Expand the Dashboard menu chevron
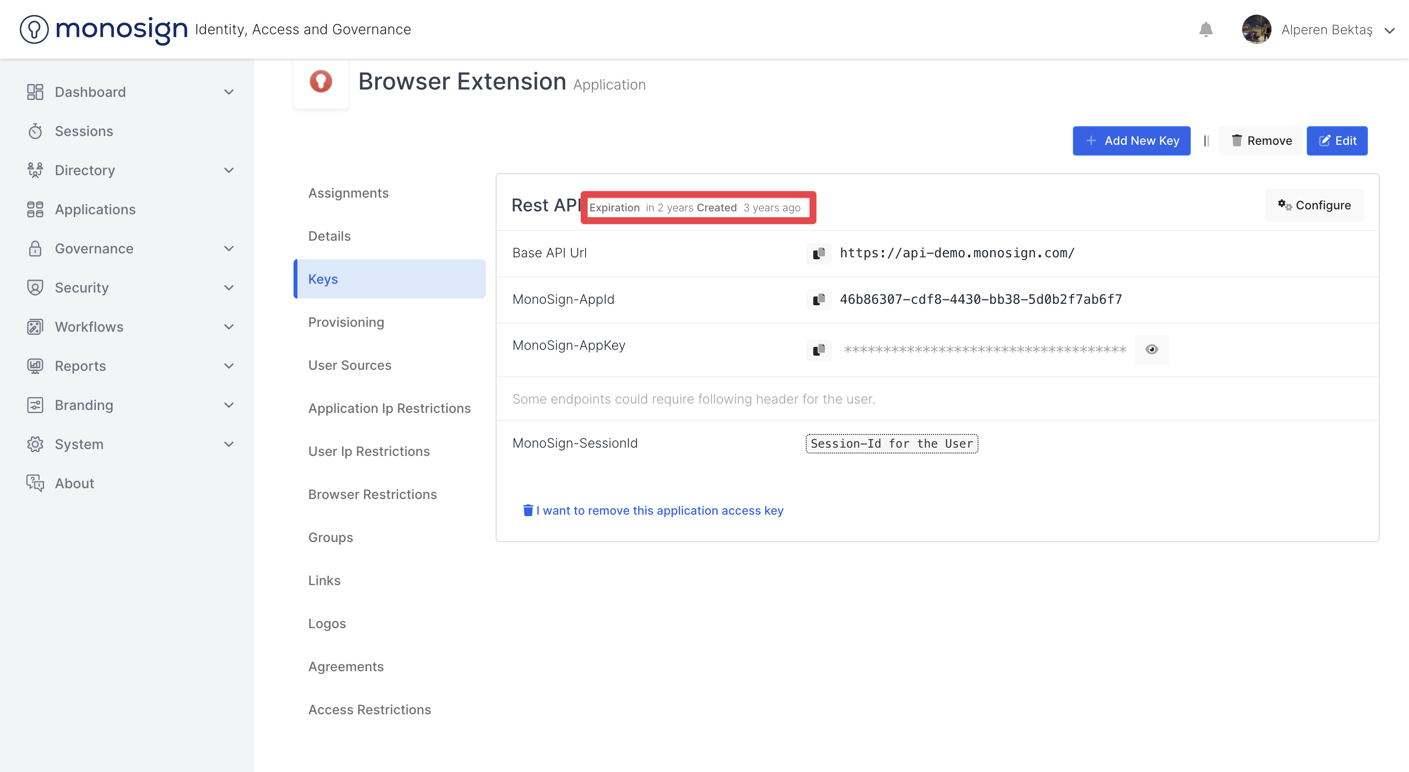Image resolution: width=1409 pixels, height=772 pixels. point(228,92)
